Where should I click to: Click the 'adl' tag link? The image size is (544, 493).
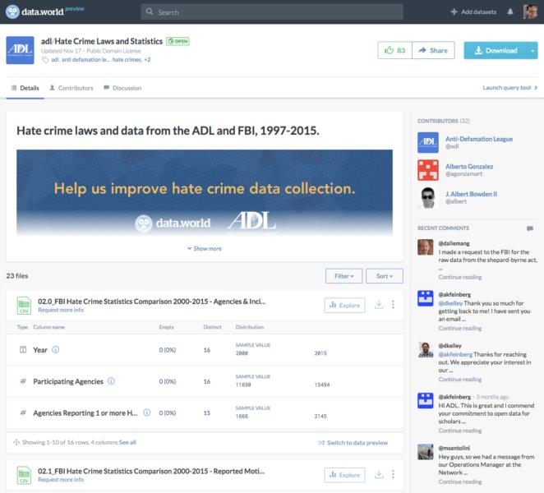(x=55, y=60)
